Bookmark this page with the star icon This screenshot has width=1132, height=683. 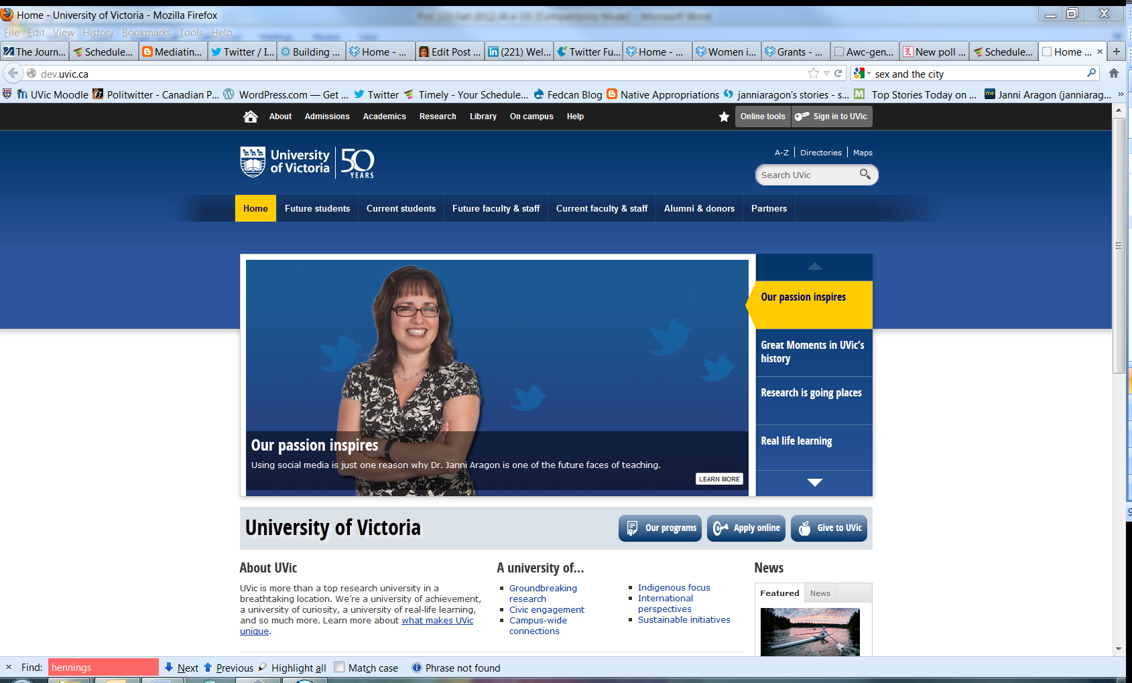pyautogui.click(x=814, y=74)
